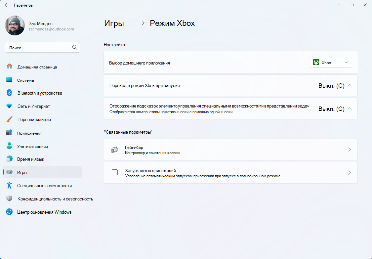Click the Гейм-бар icon
Viewport: 372px width, 259px height.
tap(114, 150)
